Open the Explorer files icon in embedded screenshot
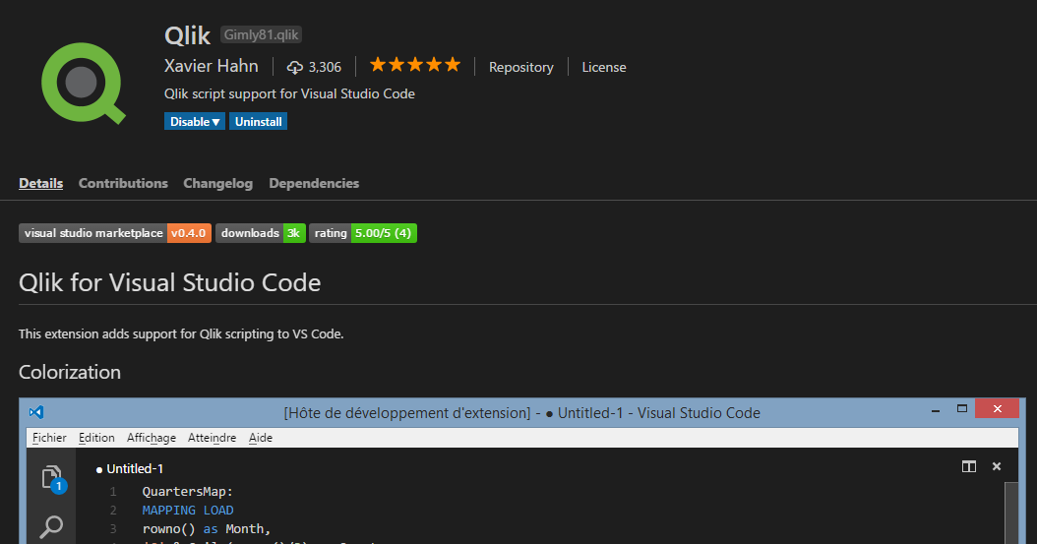This screenshot has width=1037, height=544. point(52,478)
